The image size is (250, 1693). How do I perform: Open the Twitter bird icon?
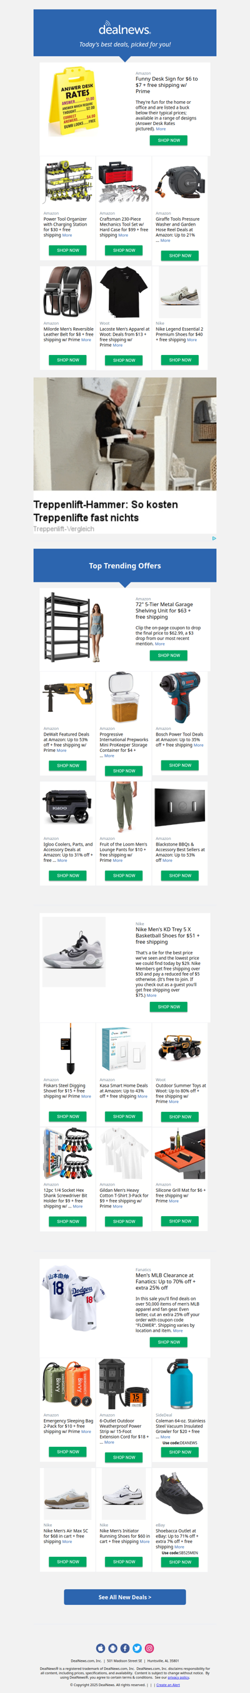tap(137, 1648)
